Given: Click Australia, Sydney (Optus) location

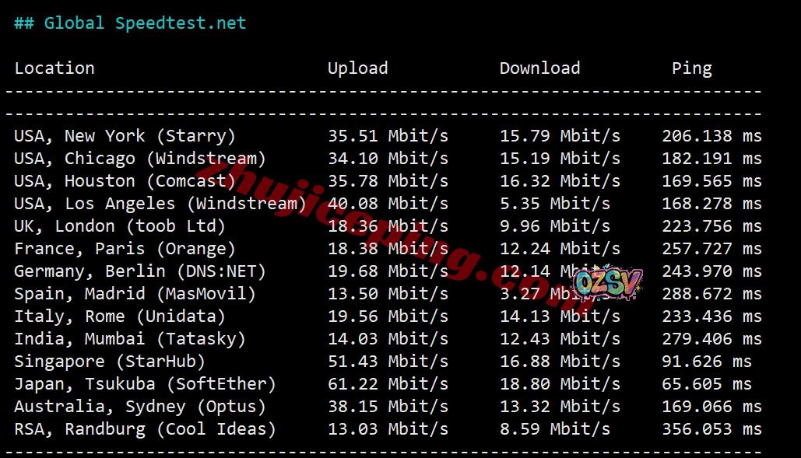Looking at the screenshot, I should click(140, 407).
